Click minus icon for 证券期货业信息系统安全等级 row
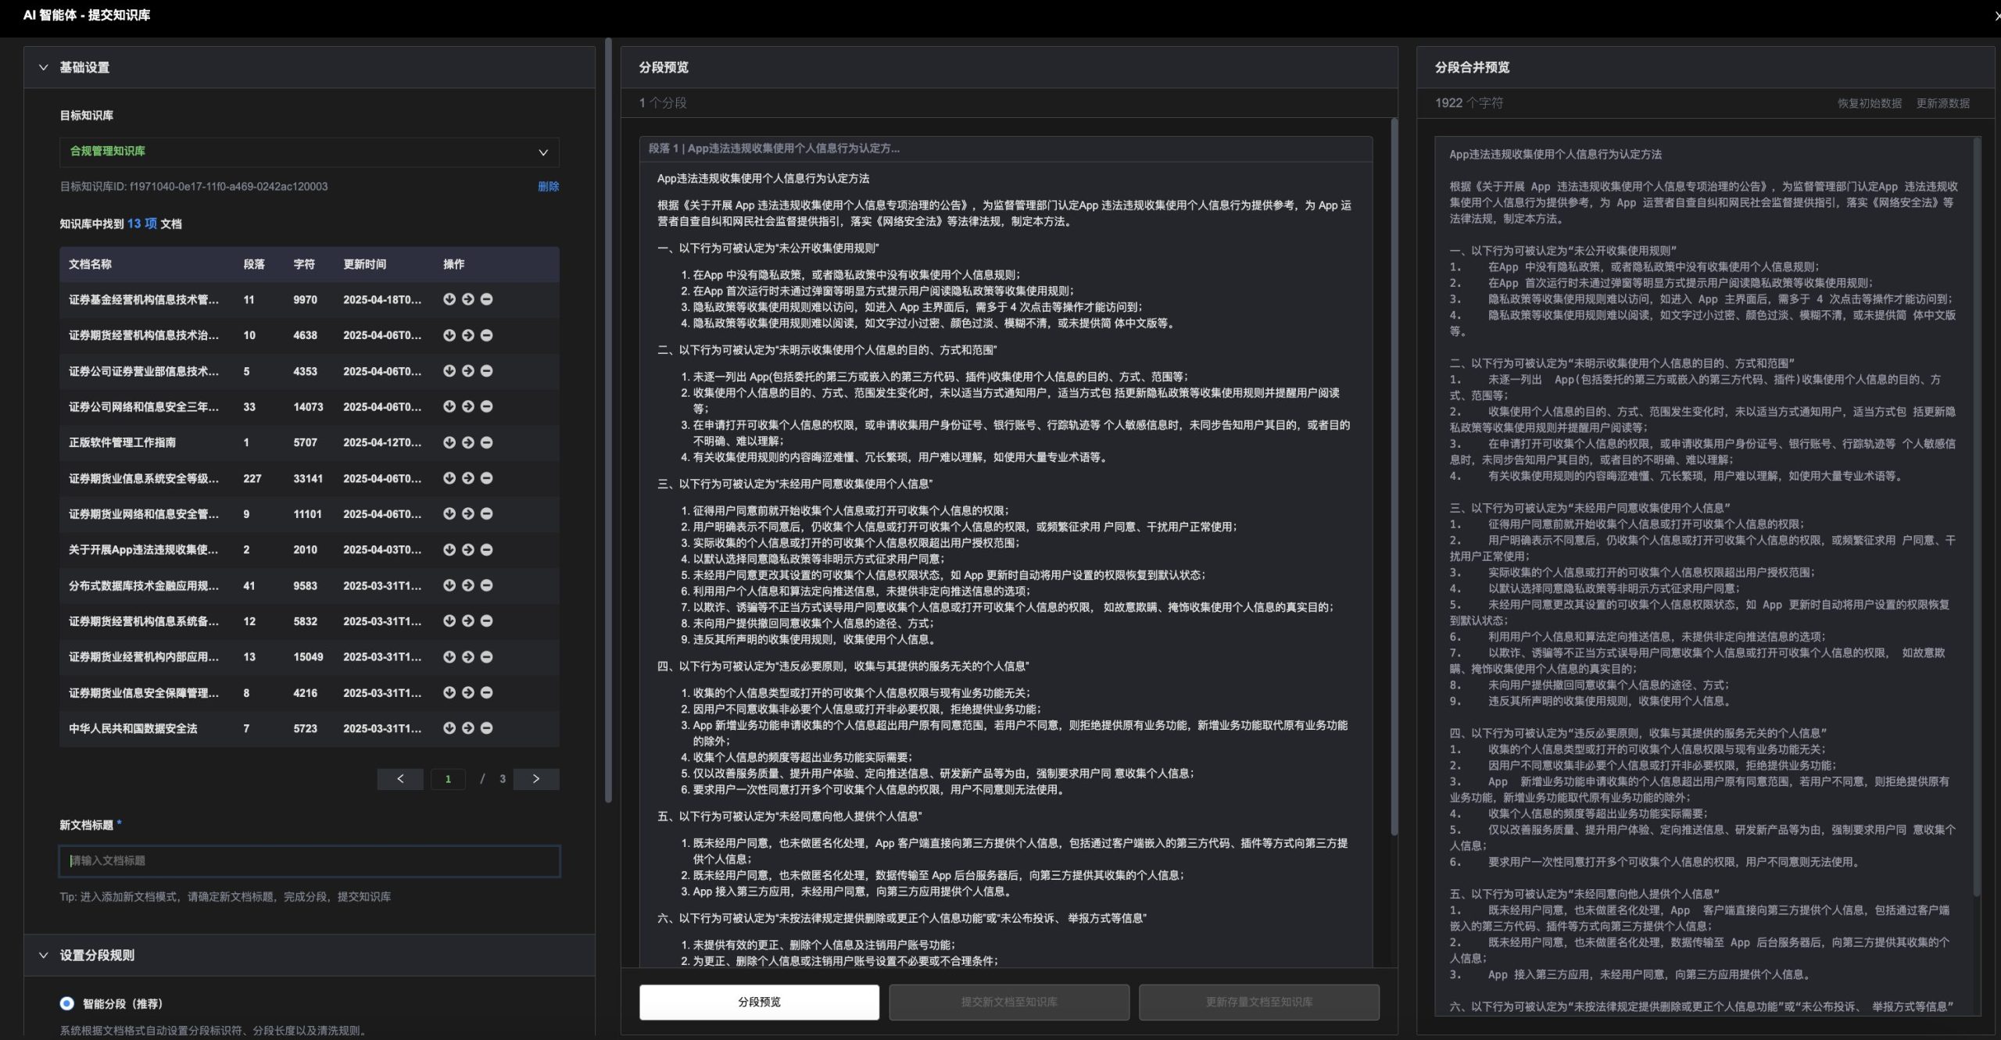The width and height of the screenshot is (2001, 1040). tap(486, 478)
